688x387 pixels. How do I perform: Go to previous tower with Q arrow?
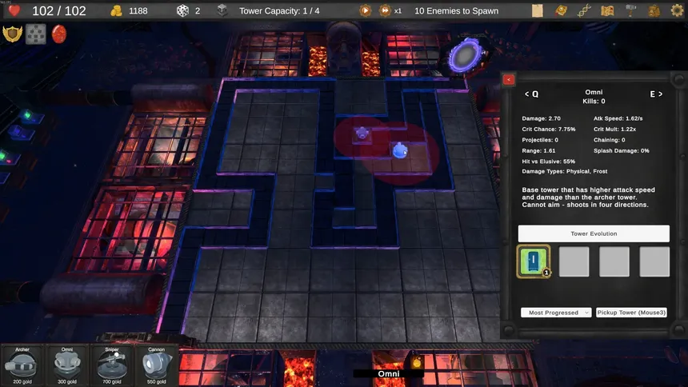pyautogui.click(x=531, y=94)
